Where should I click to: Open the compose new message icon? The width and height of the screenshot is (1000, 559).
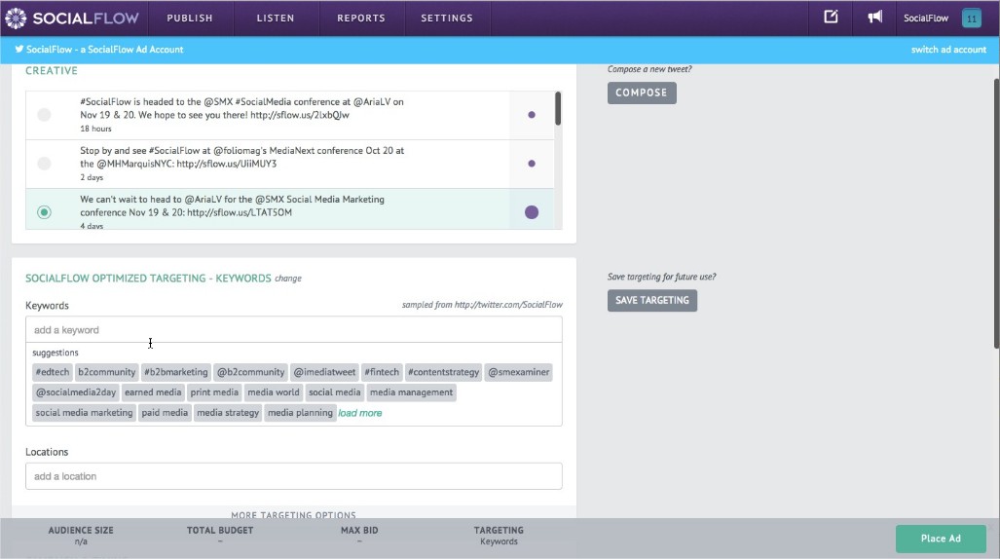[x=831, y=18]
